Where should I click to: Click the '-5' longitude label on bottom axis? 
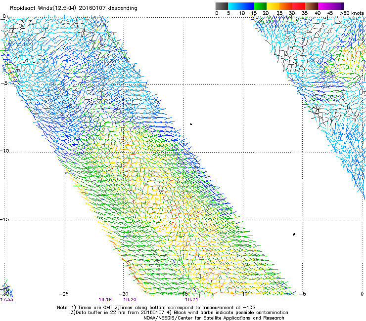coord(303,294)
